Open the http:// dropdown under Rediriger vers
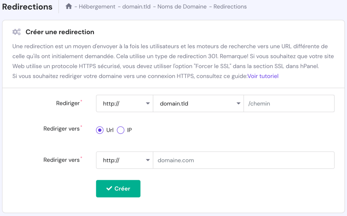The height and width of the screenshot is (216, 347). [124, 160]
